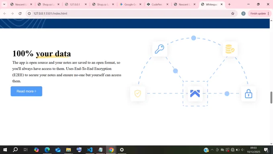Click the Get Help tray icon
This screenshot has height=154, width=273.
206,150
